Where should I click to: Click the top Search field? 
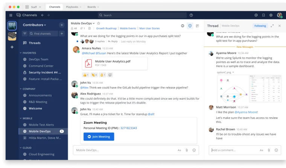(x=143, y=15)
